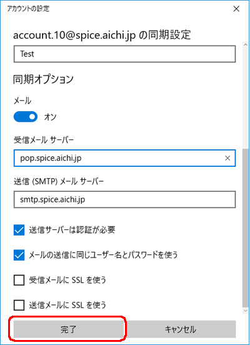
Task: Click the 受信メールに SSL を使う label
Action: (x=67, y=280)
